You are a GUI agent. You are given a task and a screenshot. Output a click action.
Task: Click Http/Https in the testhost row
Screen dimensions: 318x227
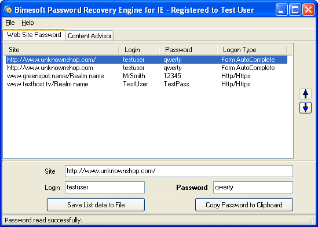236,84
